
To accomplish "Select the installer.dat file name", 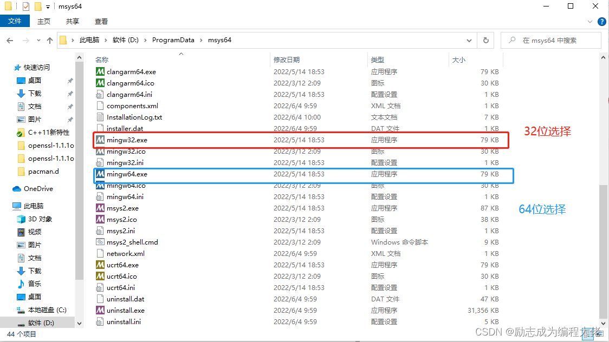I will tap(125, 128).
